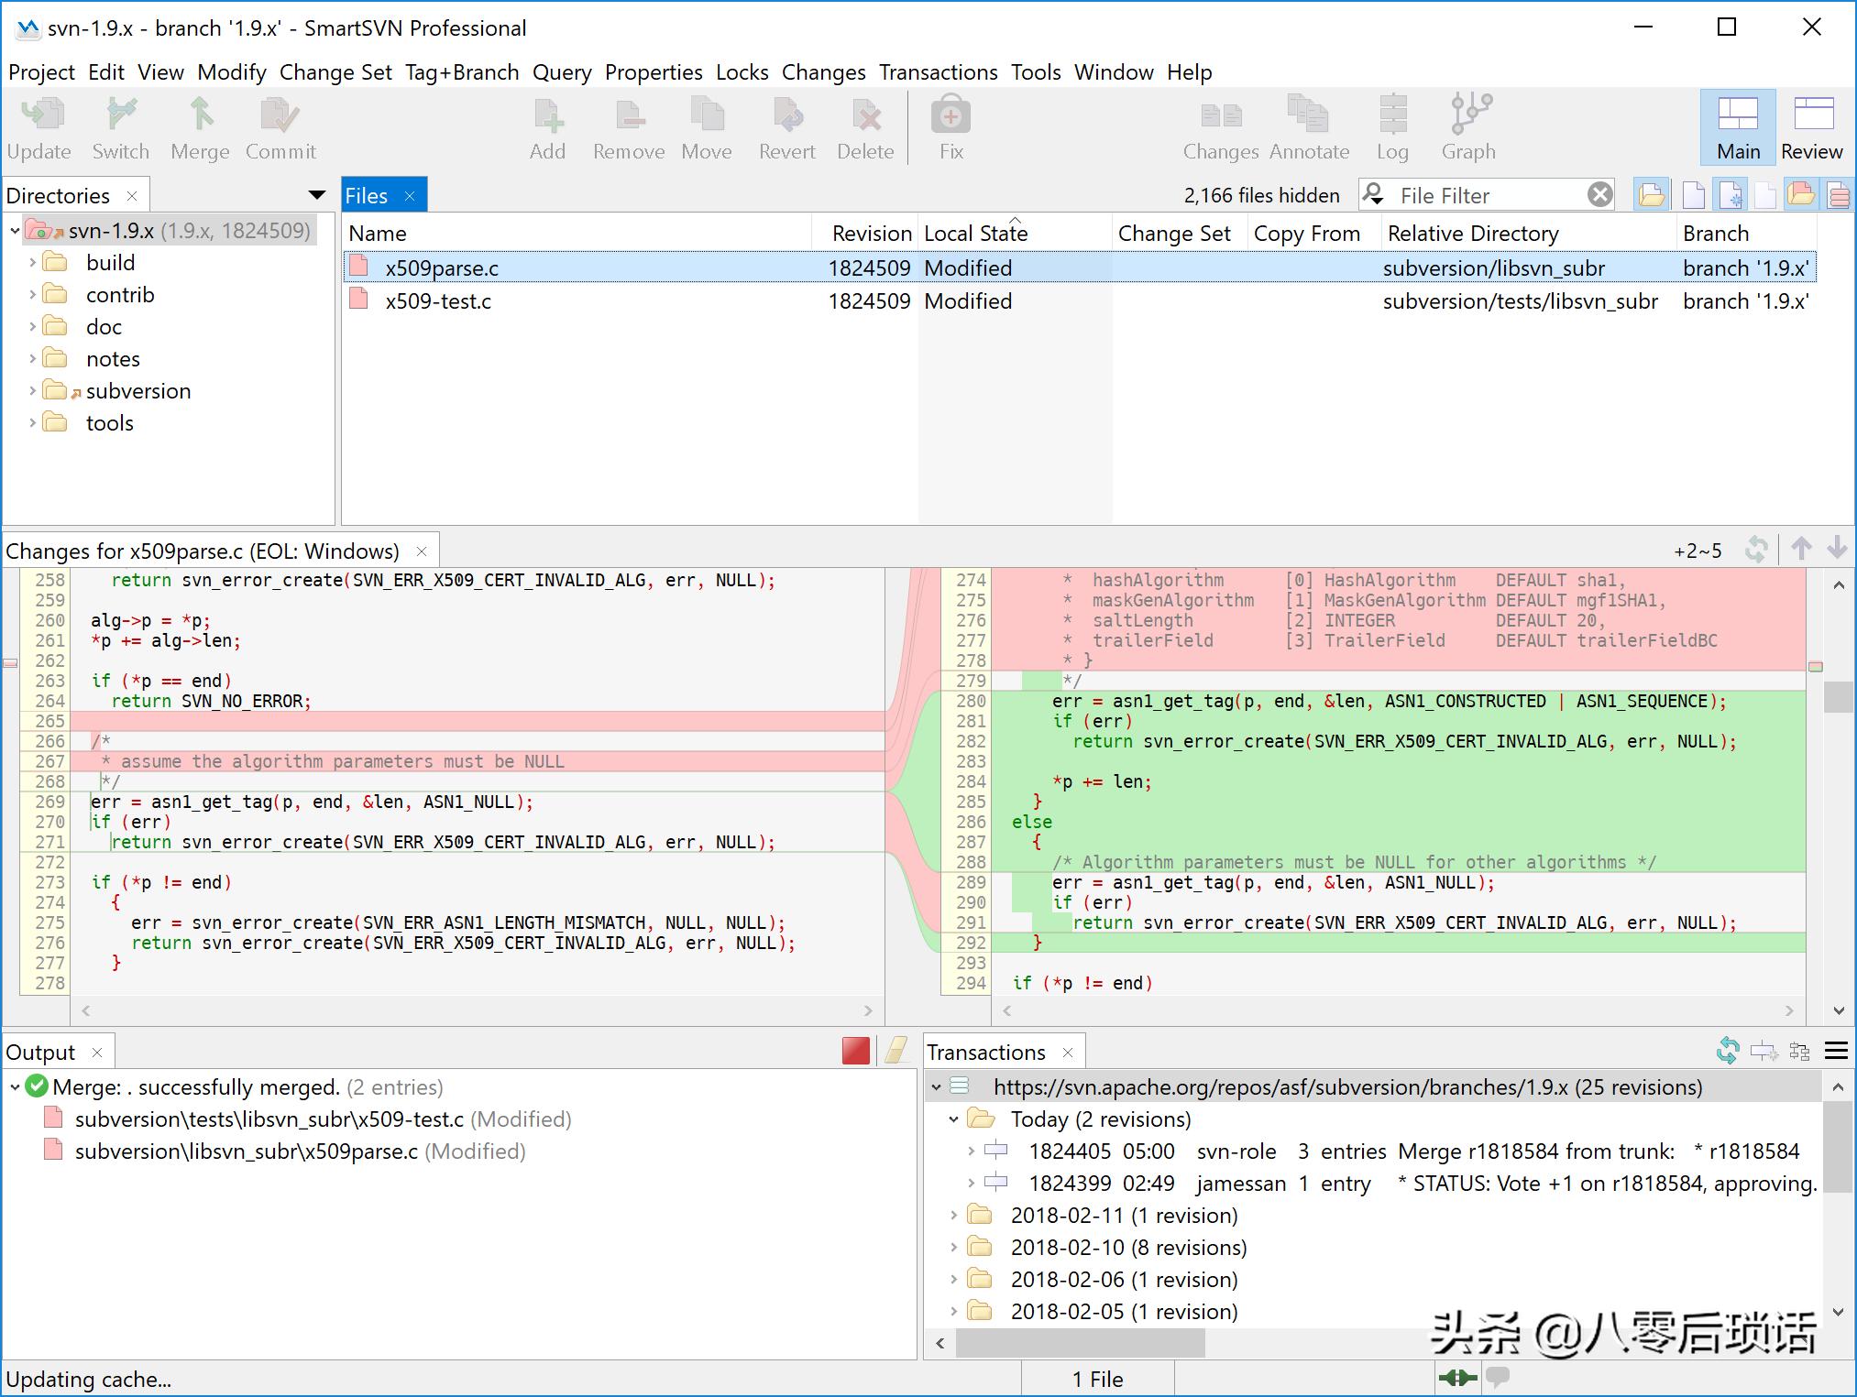1857x1397 pixels.
Task: Switch to the Review perspective
Action: [x=1810, y=128]
